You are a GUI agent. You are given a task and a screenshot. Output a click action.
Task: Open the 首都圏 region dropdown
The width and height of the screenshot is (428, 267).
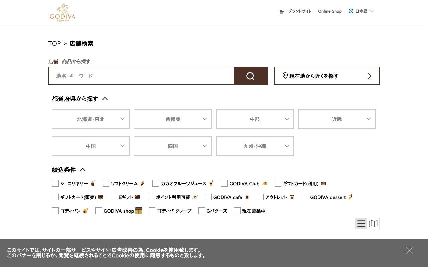click(x=173, y=119)
